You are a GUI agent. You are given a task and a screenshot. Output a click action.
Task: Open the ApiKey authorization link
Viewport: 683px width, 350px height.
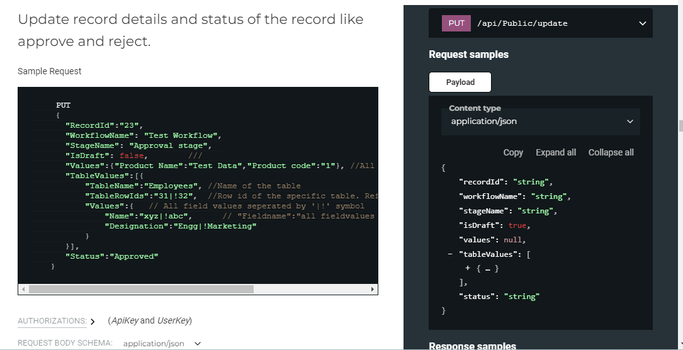point(124,320)
